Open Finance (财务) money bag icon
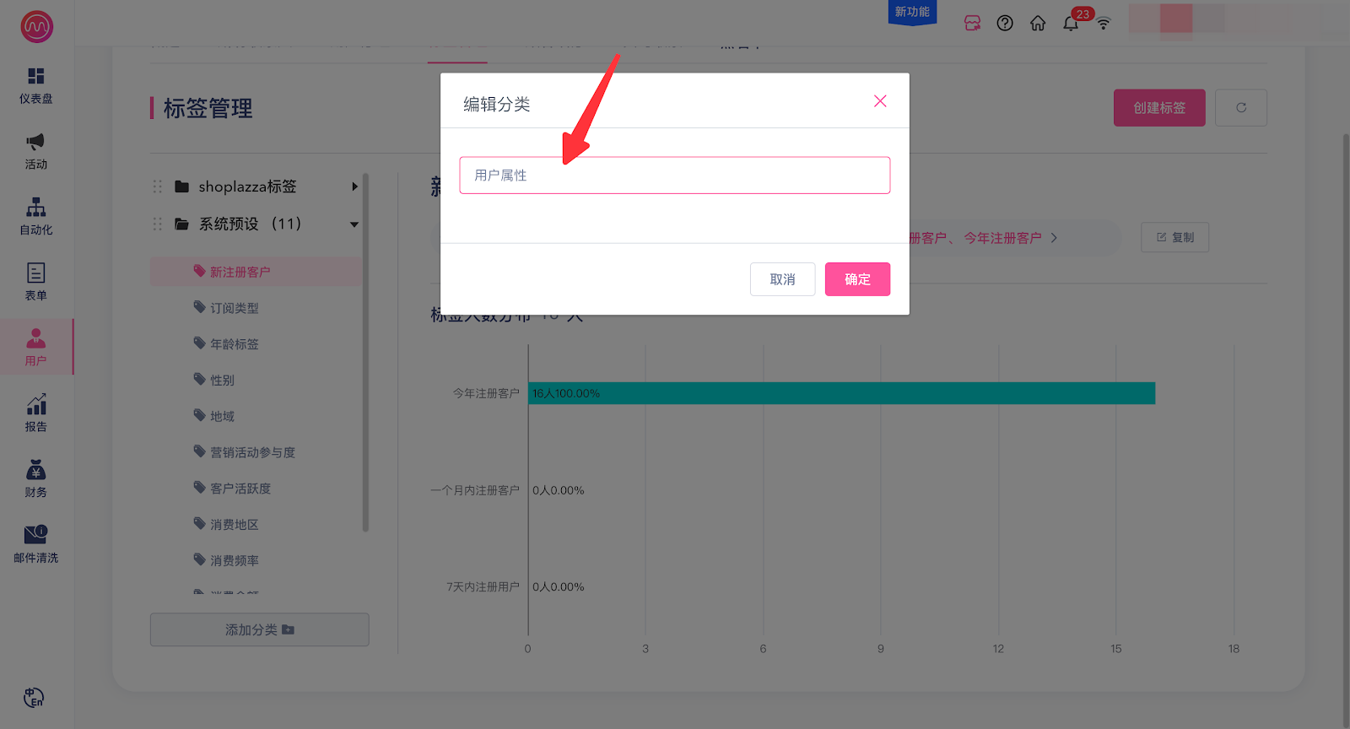The width and height of the screenshot is (1350, 729). click(x=35, y=478)
